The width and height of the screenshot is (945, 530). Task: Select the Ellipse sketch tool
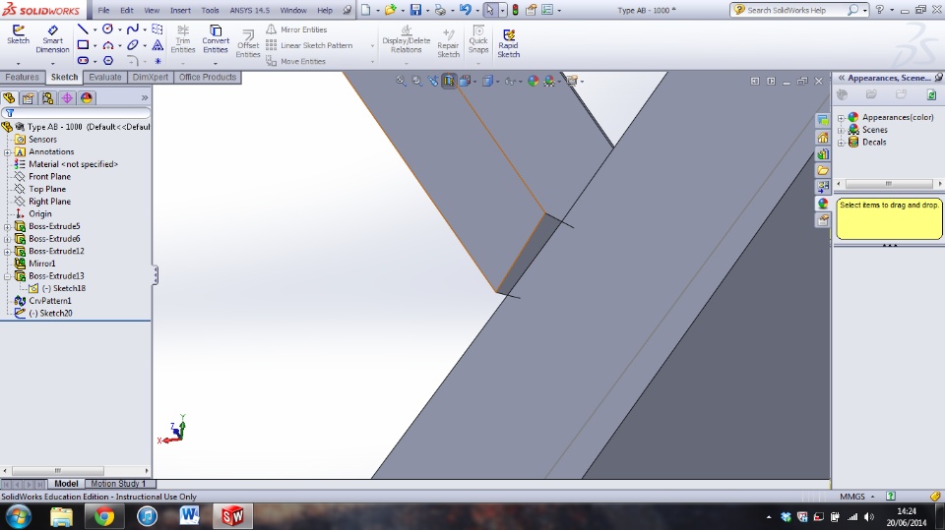pyautogui.click(x=133, y=45)
